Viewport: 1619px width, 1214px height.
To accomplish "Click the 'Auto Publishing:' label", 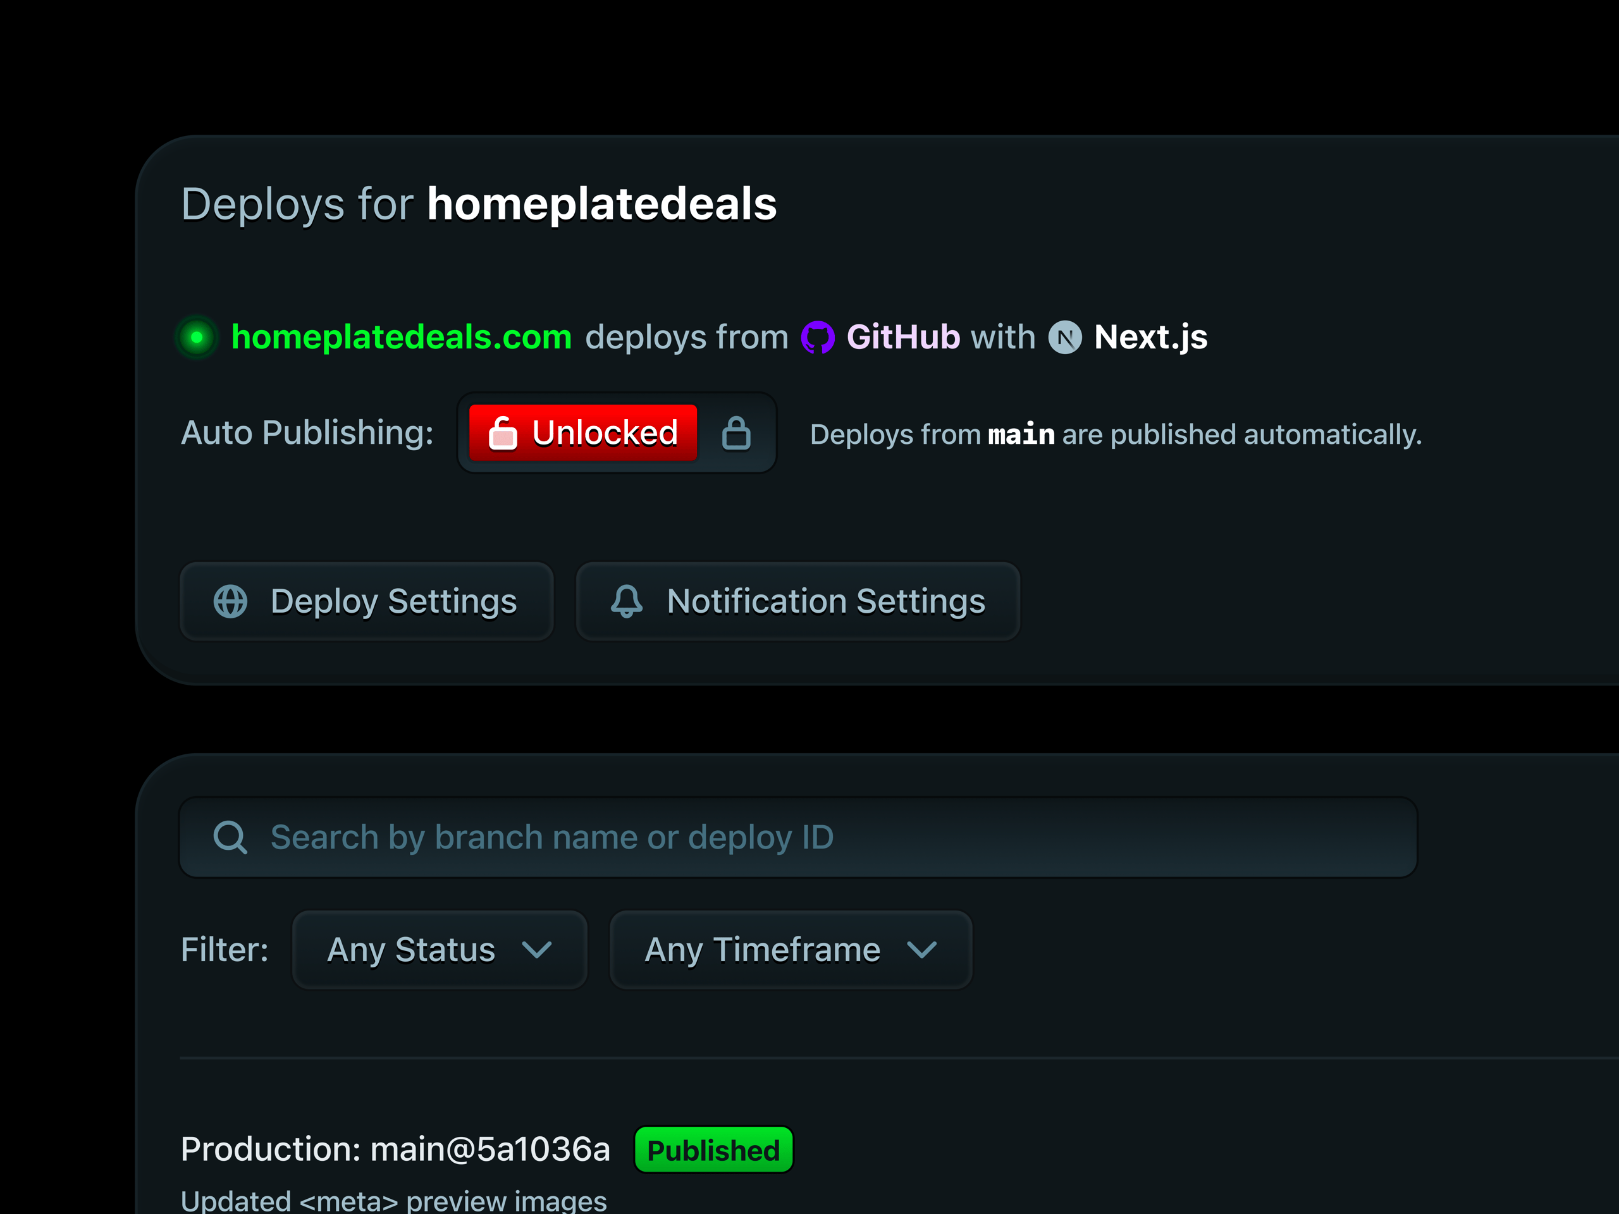I will coord(307,433).
